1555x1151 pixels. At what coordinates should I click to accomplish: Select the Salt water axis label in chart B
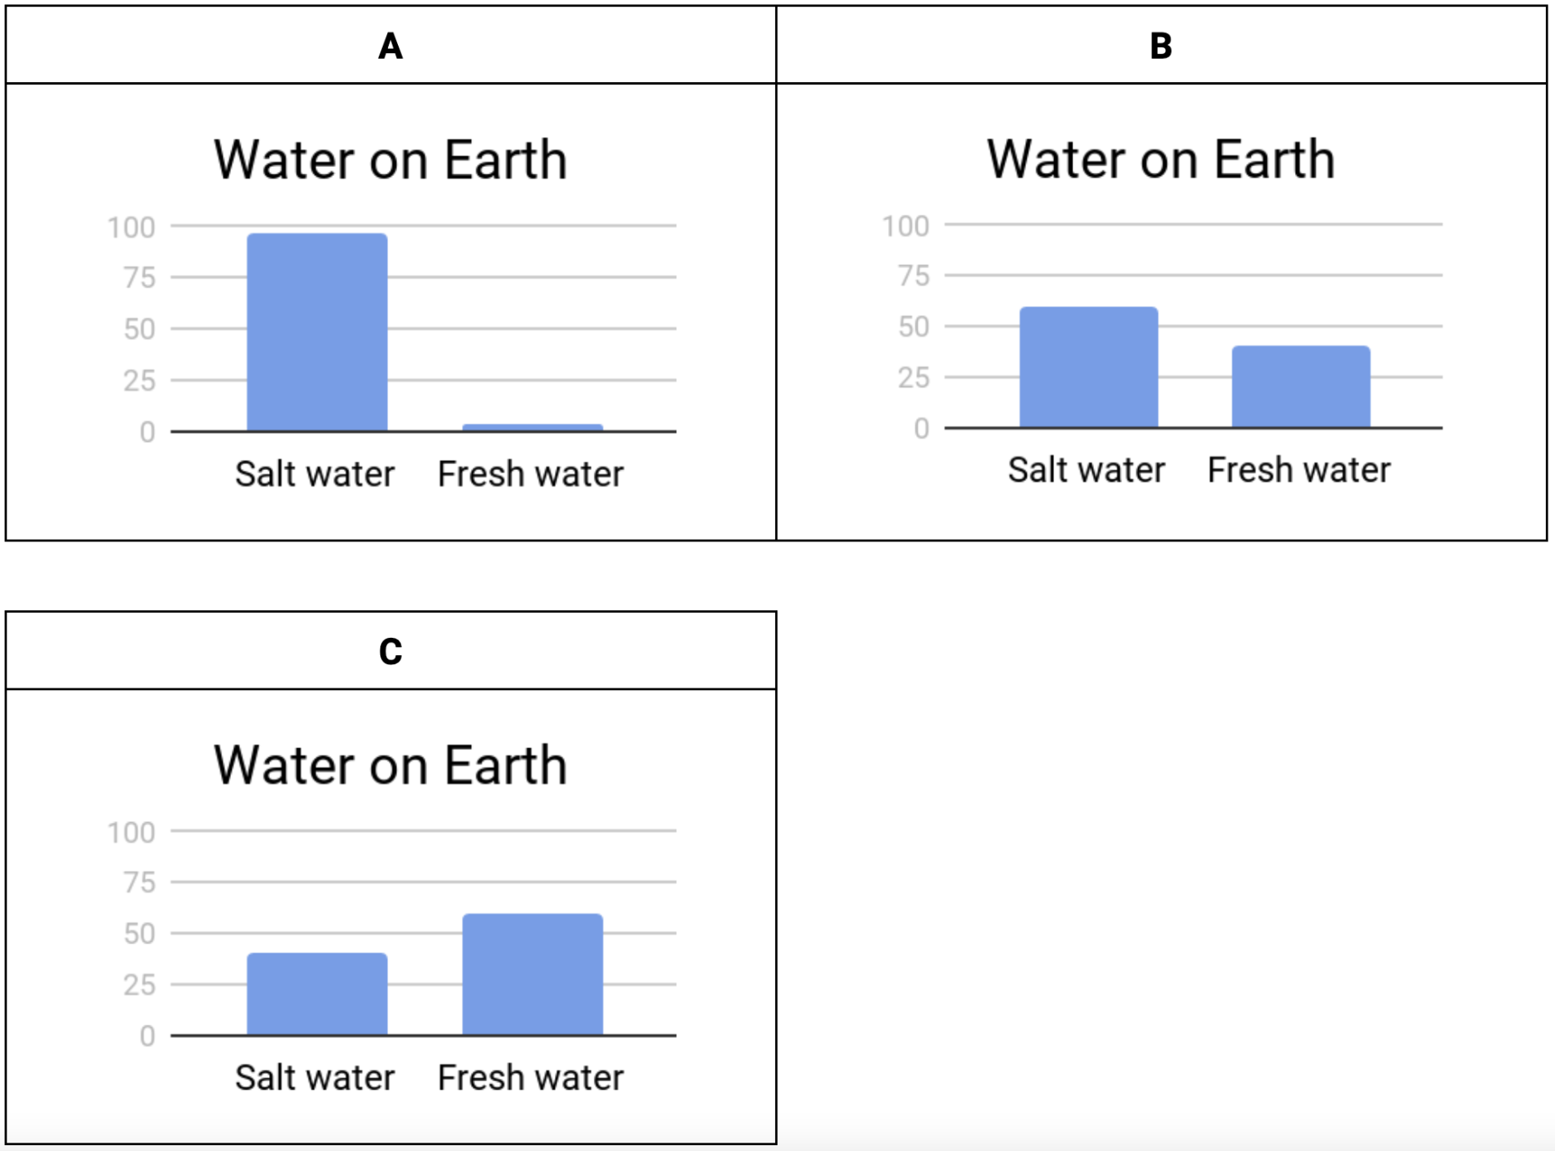(1087, 470)
